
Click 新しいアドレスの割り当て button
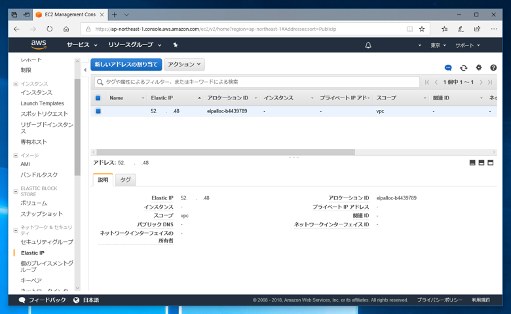pos(126,64)
